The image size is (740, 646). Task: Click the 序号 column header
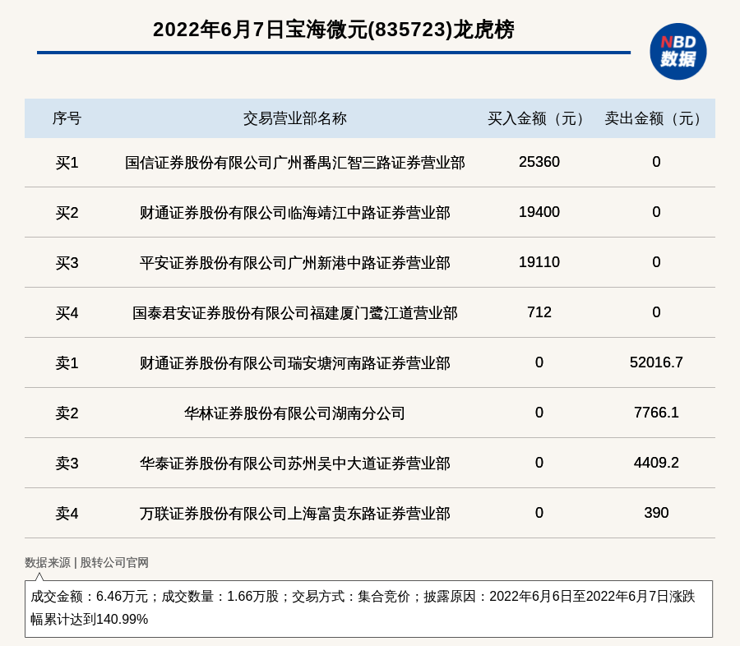pos(67,118)
